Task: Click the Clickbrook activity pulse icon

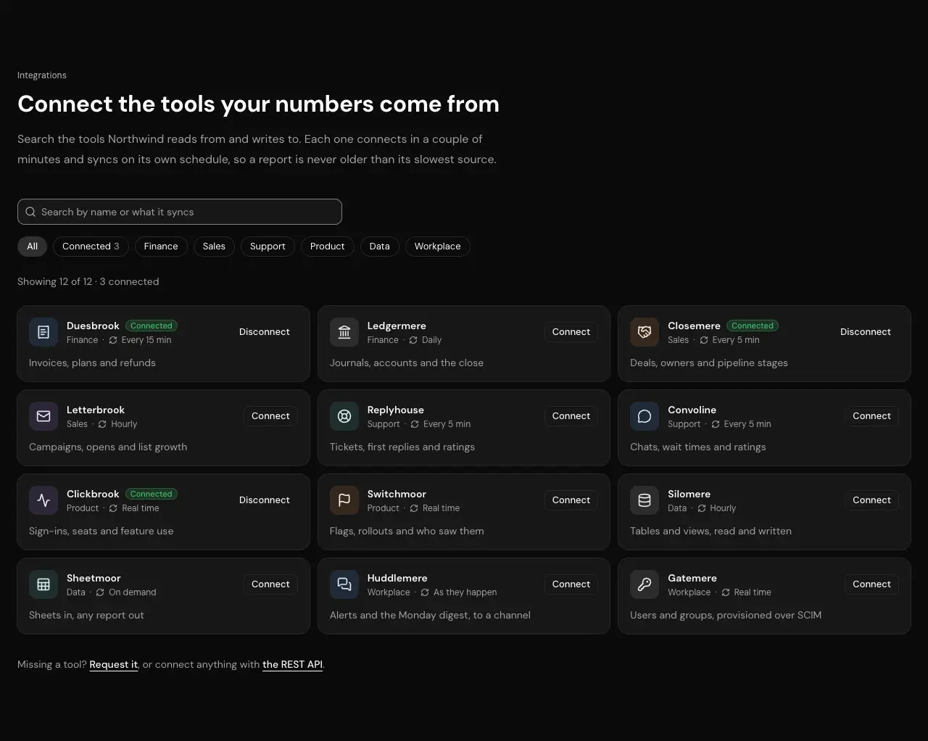Action: click(43, 500)
